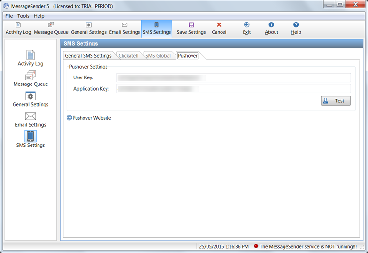Click the date and time in the status bar
This screenshot has width=368, height=253.
[x=224, y=246]
